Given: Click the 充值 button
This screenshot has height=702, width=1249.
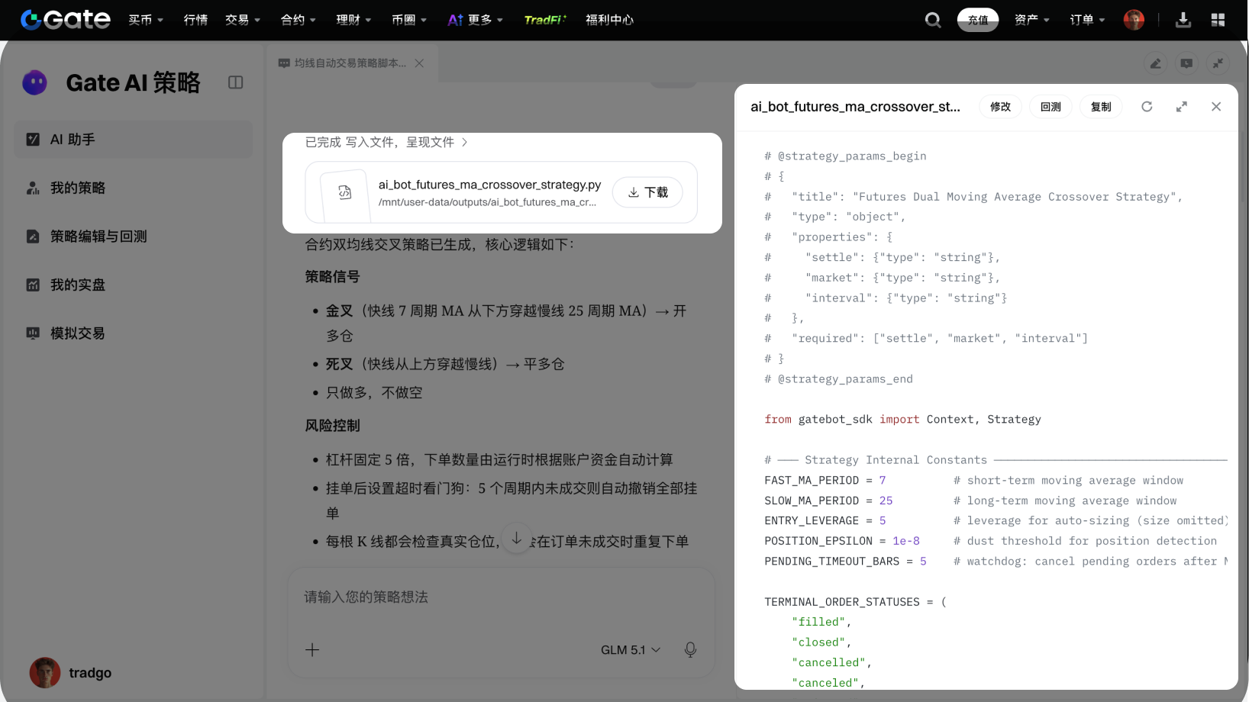Looking at the screenshot, I should (x=978, y=20).
